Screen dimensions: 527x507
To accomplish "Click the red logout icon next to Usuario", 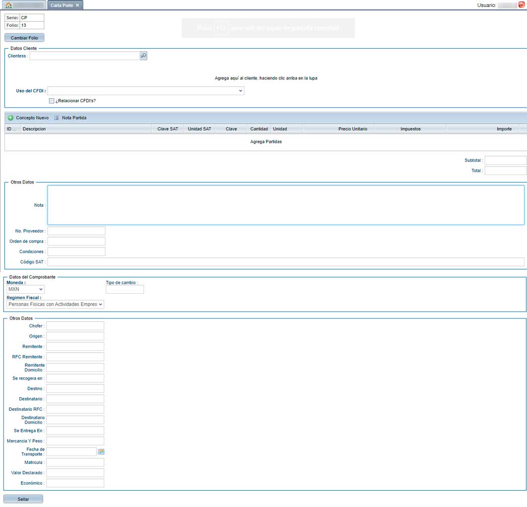I will click(x=522, y=5).
